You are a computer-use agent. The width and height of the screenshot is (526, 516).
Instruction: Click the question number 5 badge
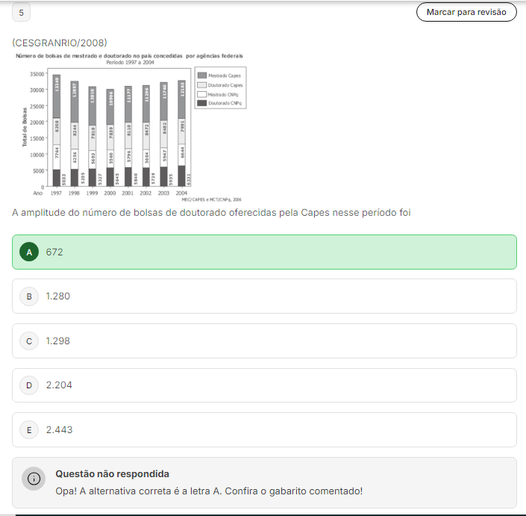22,12
